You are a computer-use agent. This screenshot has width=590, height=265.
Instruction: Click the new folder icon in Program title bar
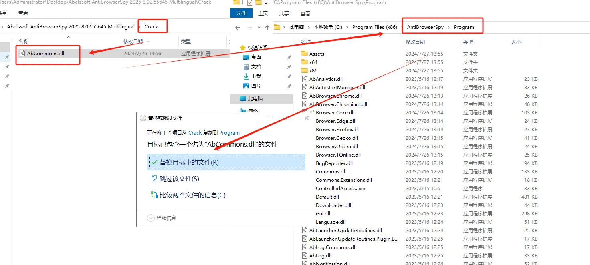258,2
